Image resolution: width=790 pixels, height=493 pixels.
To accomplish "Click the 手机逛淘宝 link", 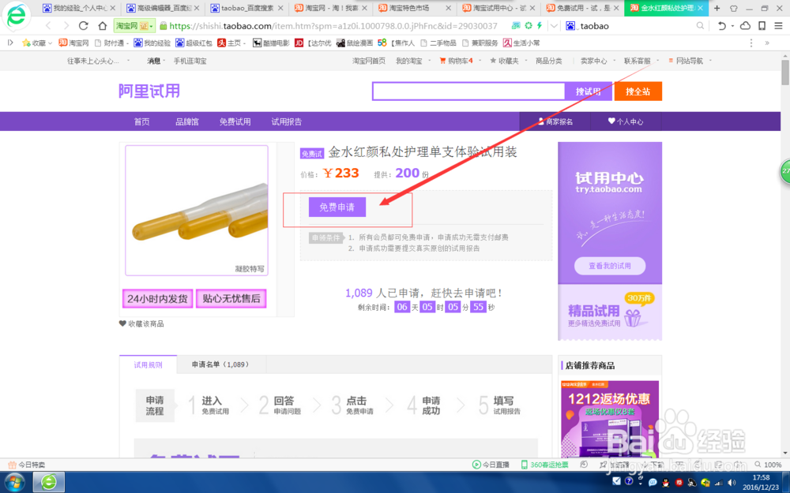I will pyautogui.click(x=190, y=61).
